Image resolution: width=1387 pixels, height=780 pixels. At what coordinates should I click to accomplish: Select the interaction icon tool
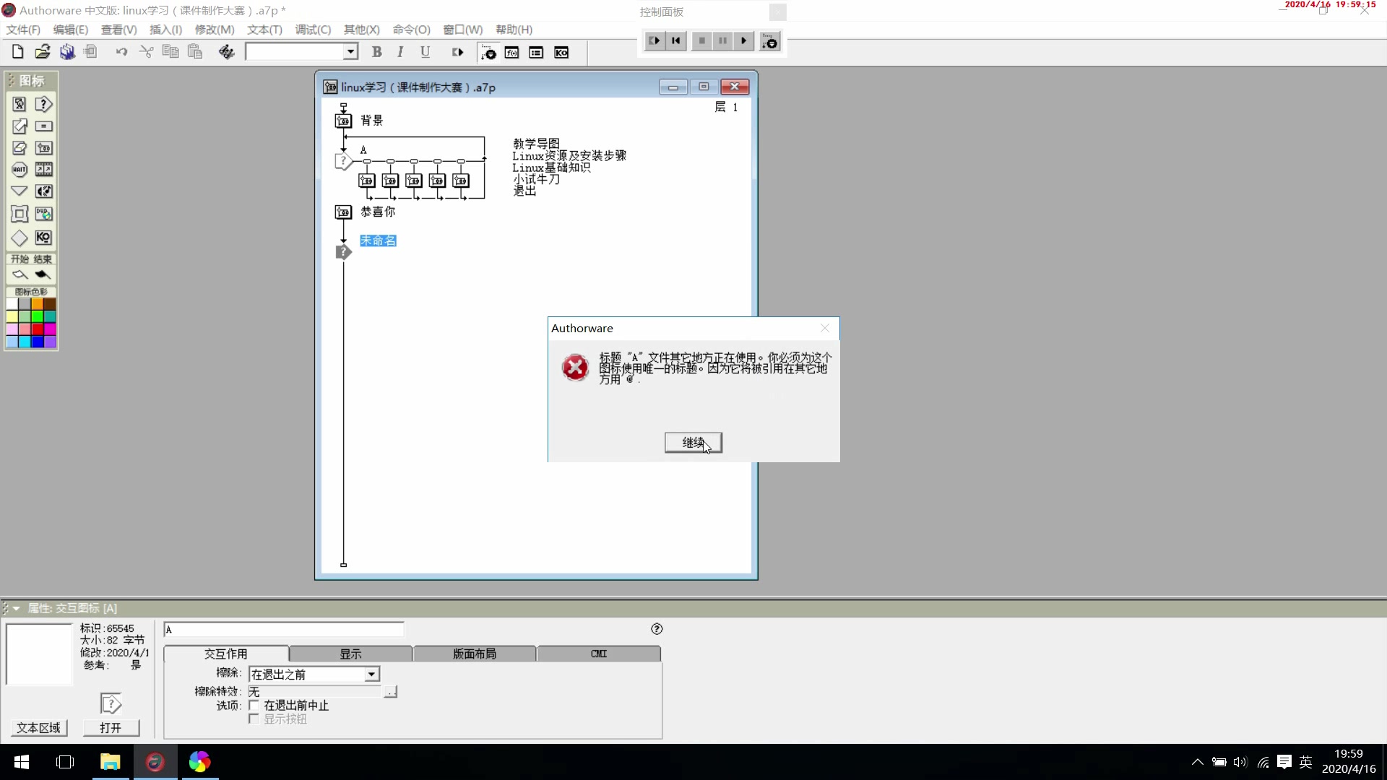tap(44, 104)
